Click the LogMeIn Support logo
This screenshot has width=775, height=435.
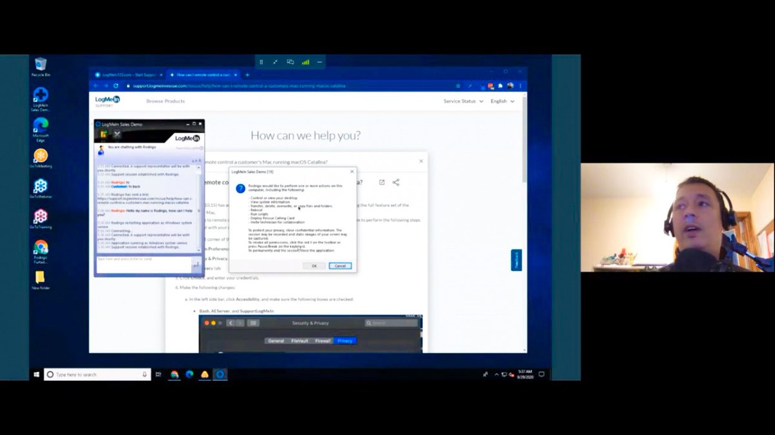click(x=107, y=101)
